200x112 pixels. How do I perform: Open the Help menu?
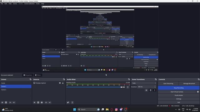42,4
